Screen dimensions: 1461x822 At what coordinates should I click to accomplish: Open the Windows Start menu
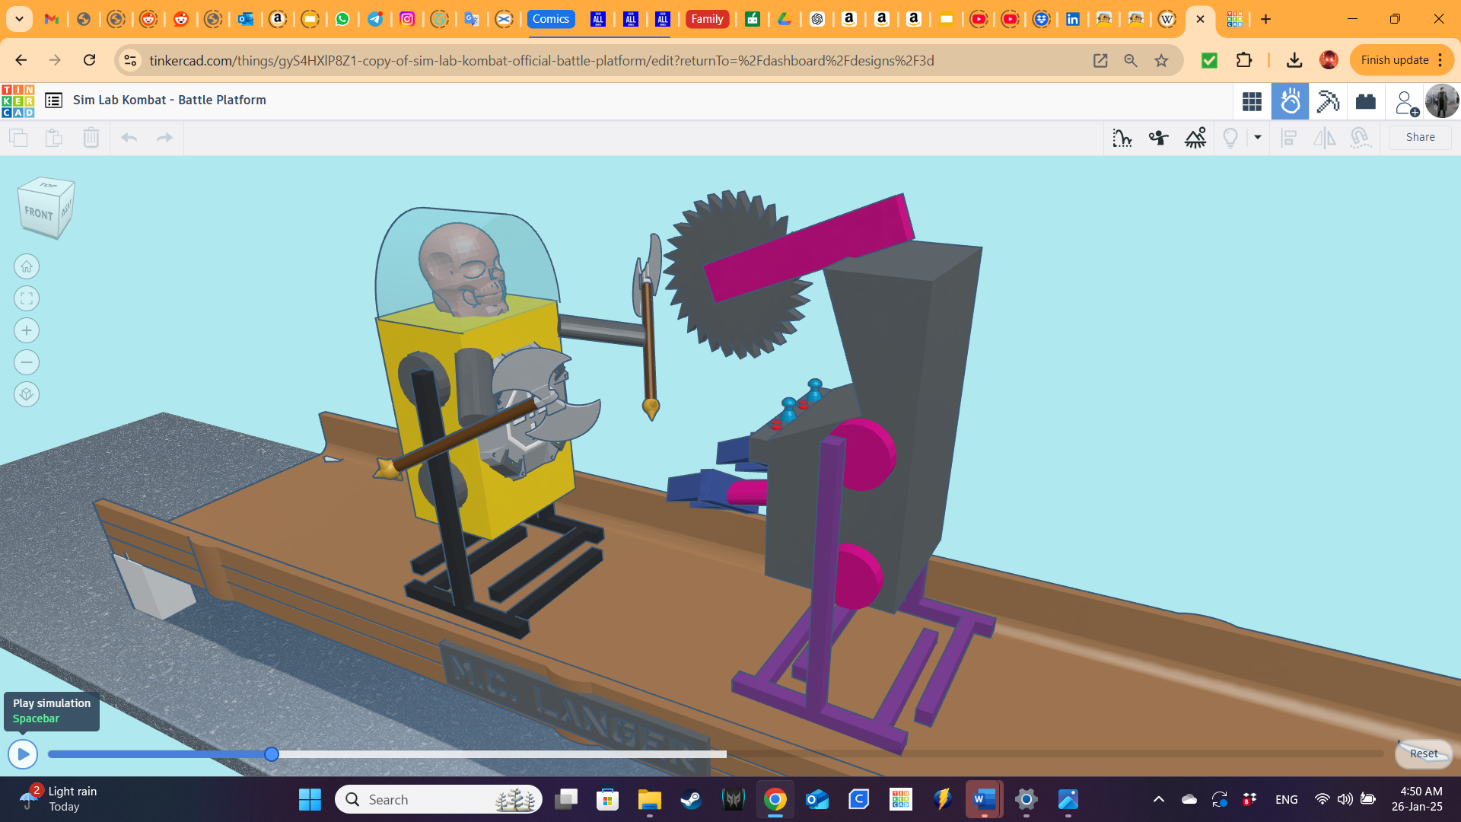[310, 799]
